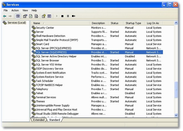This screenshot has height=131, width=183.
Task: Select Simple Mail Transfer Protocol (SMTP) service
Action: tap(57, 40)
